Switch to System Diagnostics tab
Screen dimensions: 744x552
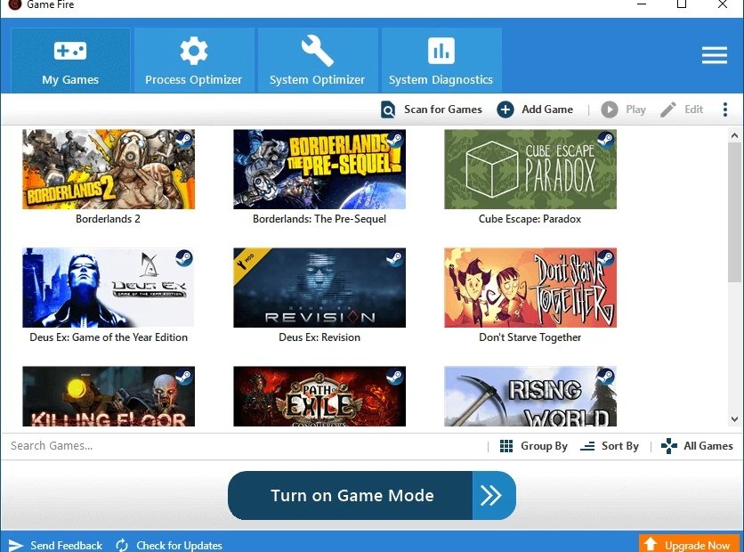click(441, 60)
